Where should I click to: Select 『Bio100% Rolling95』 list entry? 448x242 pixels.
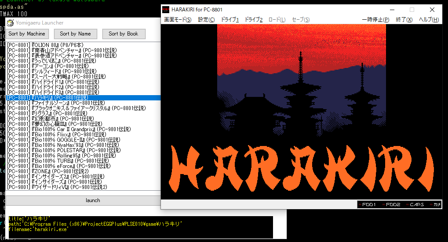[83, 156]
